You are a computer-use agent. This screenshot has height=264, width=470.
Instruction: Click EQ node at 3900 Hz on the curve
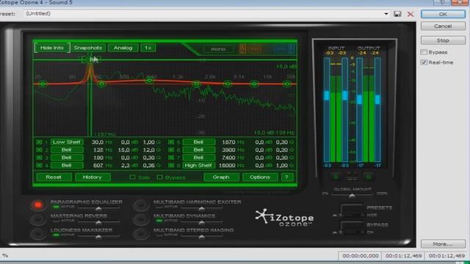tap(228, 84)
